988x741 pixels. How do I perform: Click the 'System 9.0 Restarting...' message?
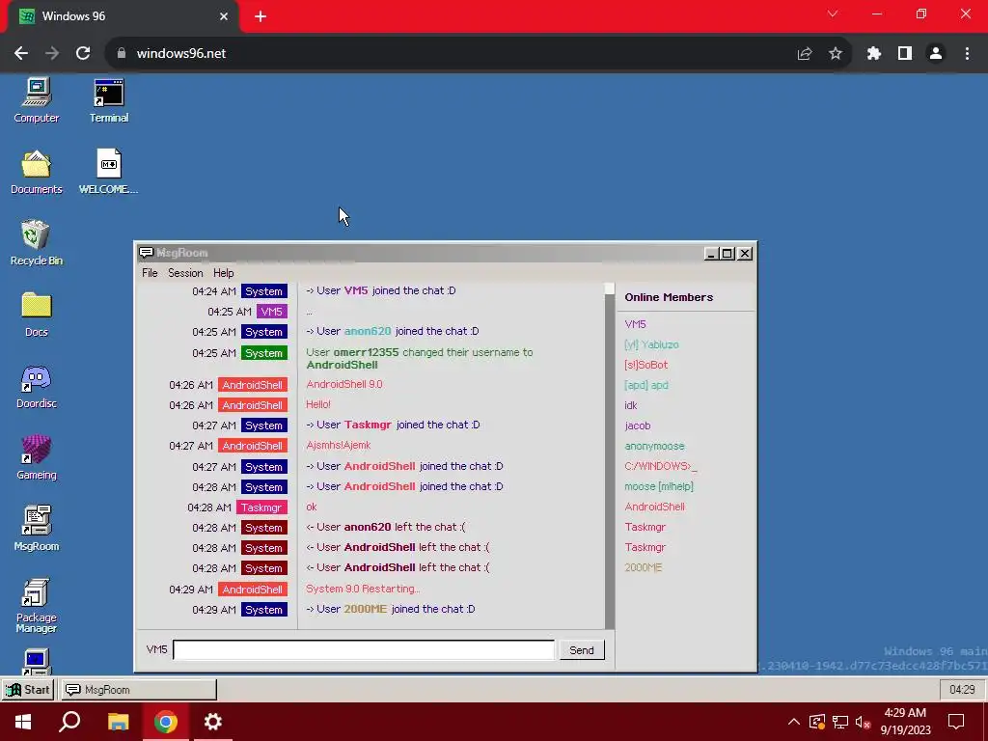pos(363,589)
